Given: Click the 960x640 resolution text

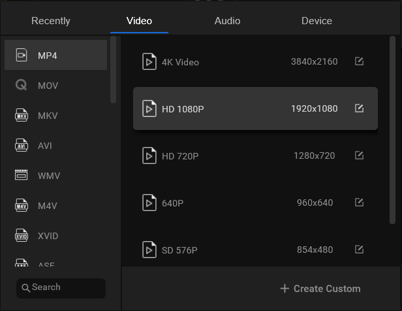Looking at the screenshot, I should [x=315, y=203].
